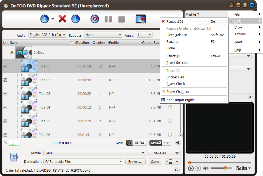This screenshot has width=263, height=176.
Task: Choose Clone menu item
Action: (x=194, y=48)
